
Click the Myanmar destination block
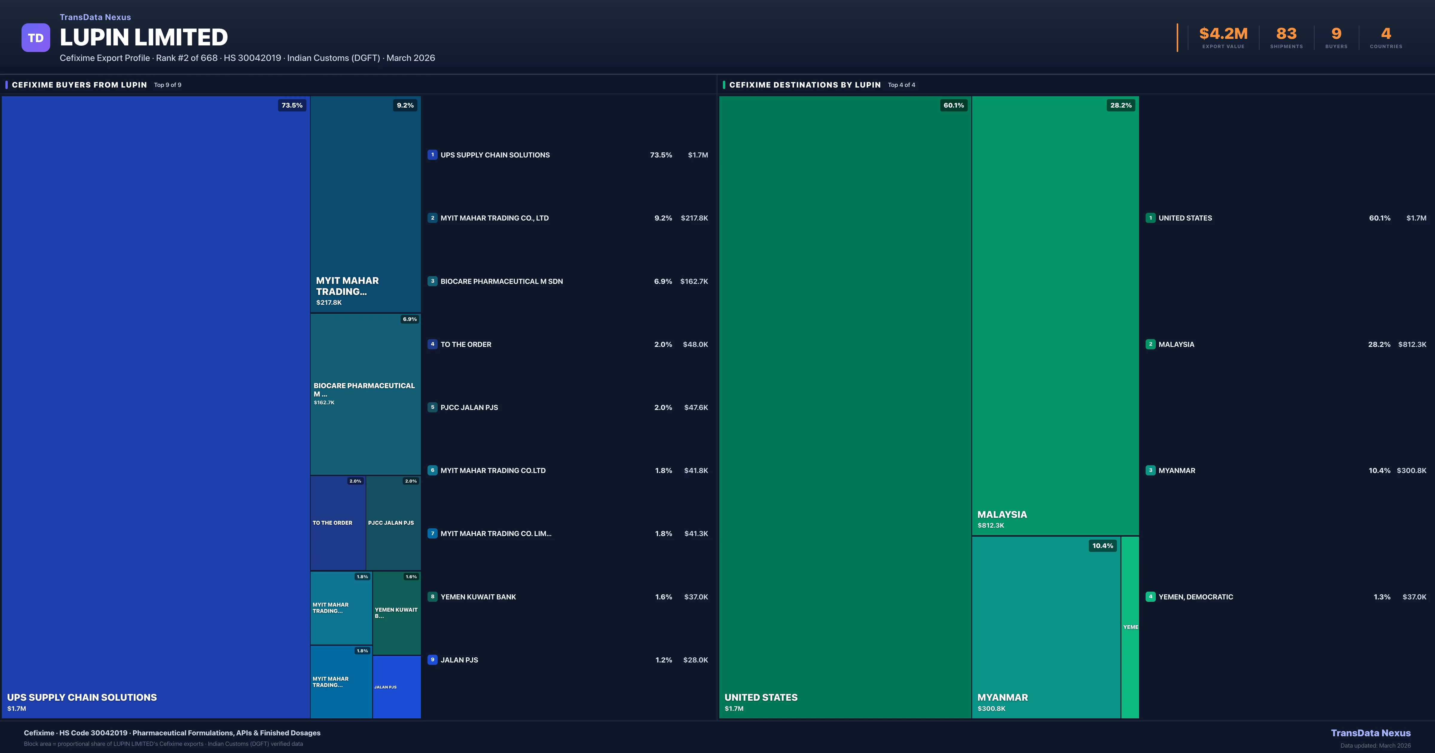1046,627
